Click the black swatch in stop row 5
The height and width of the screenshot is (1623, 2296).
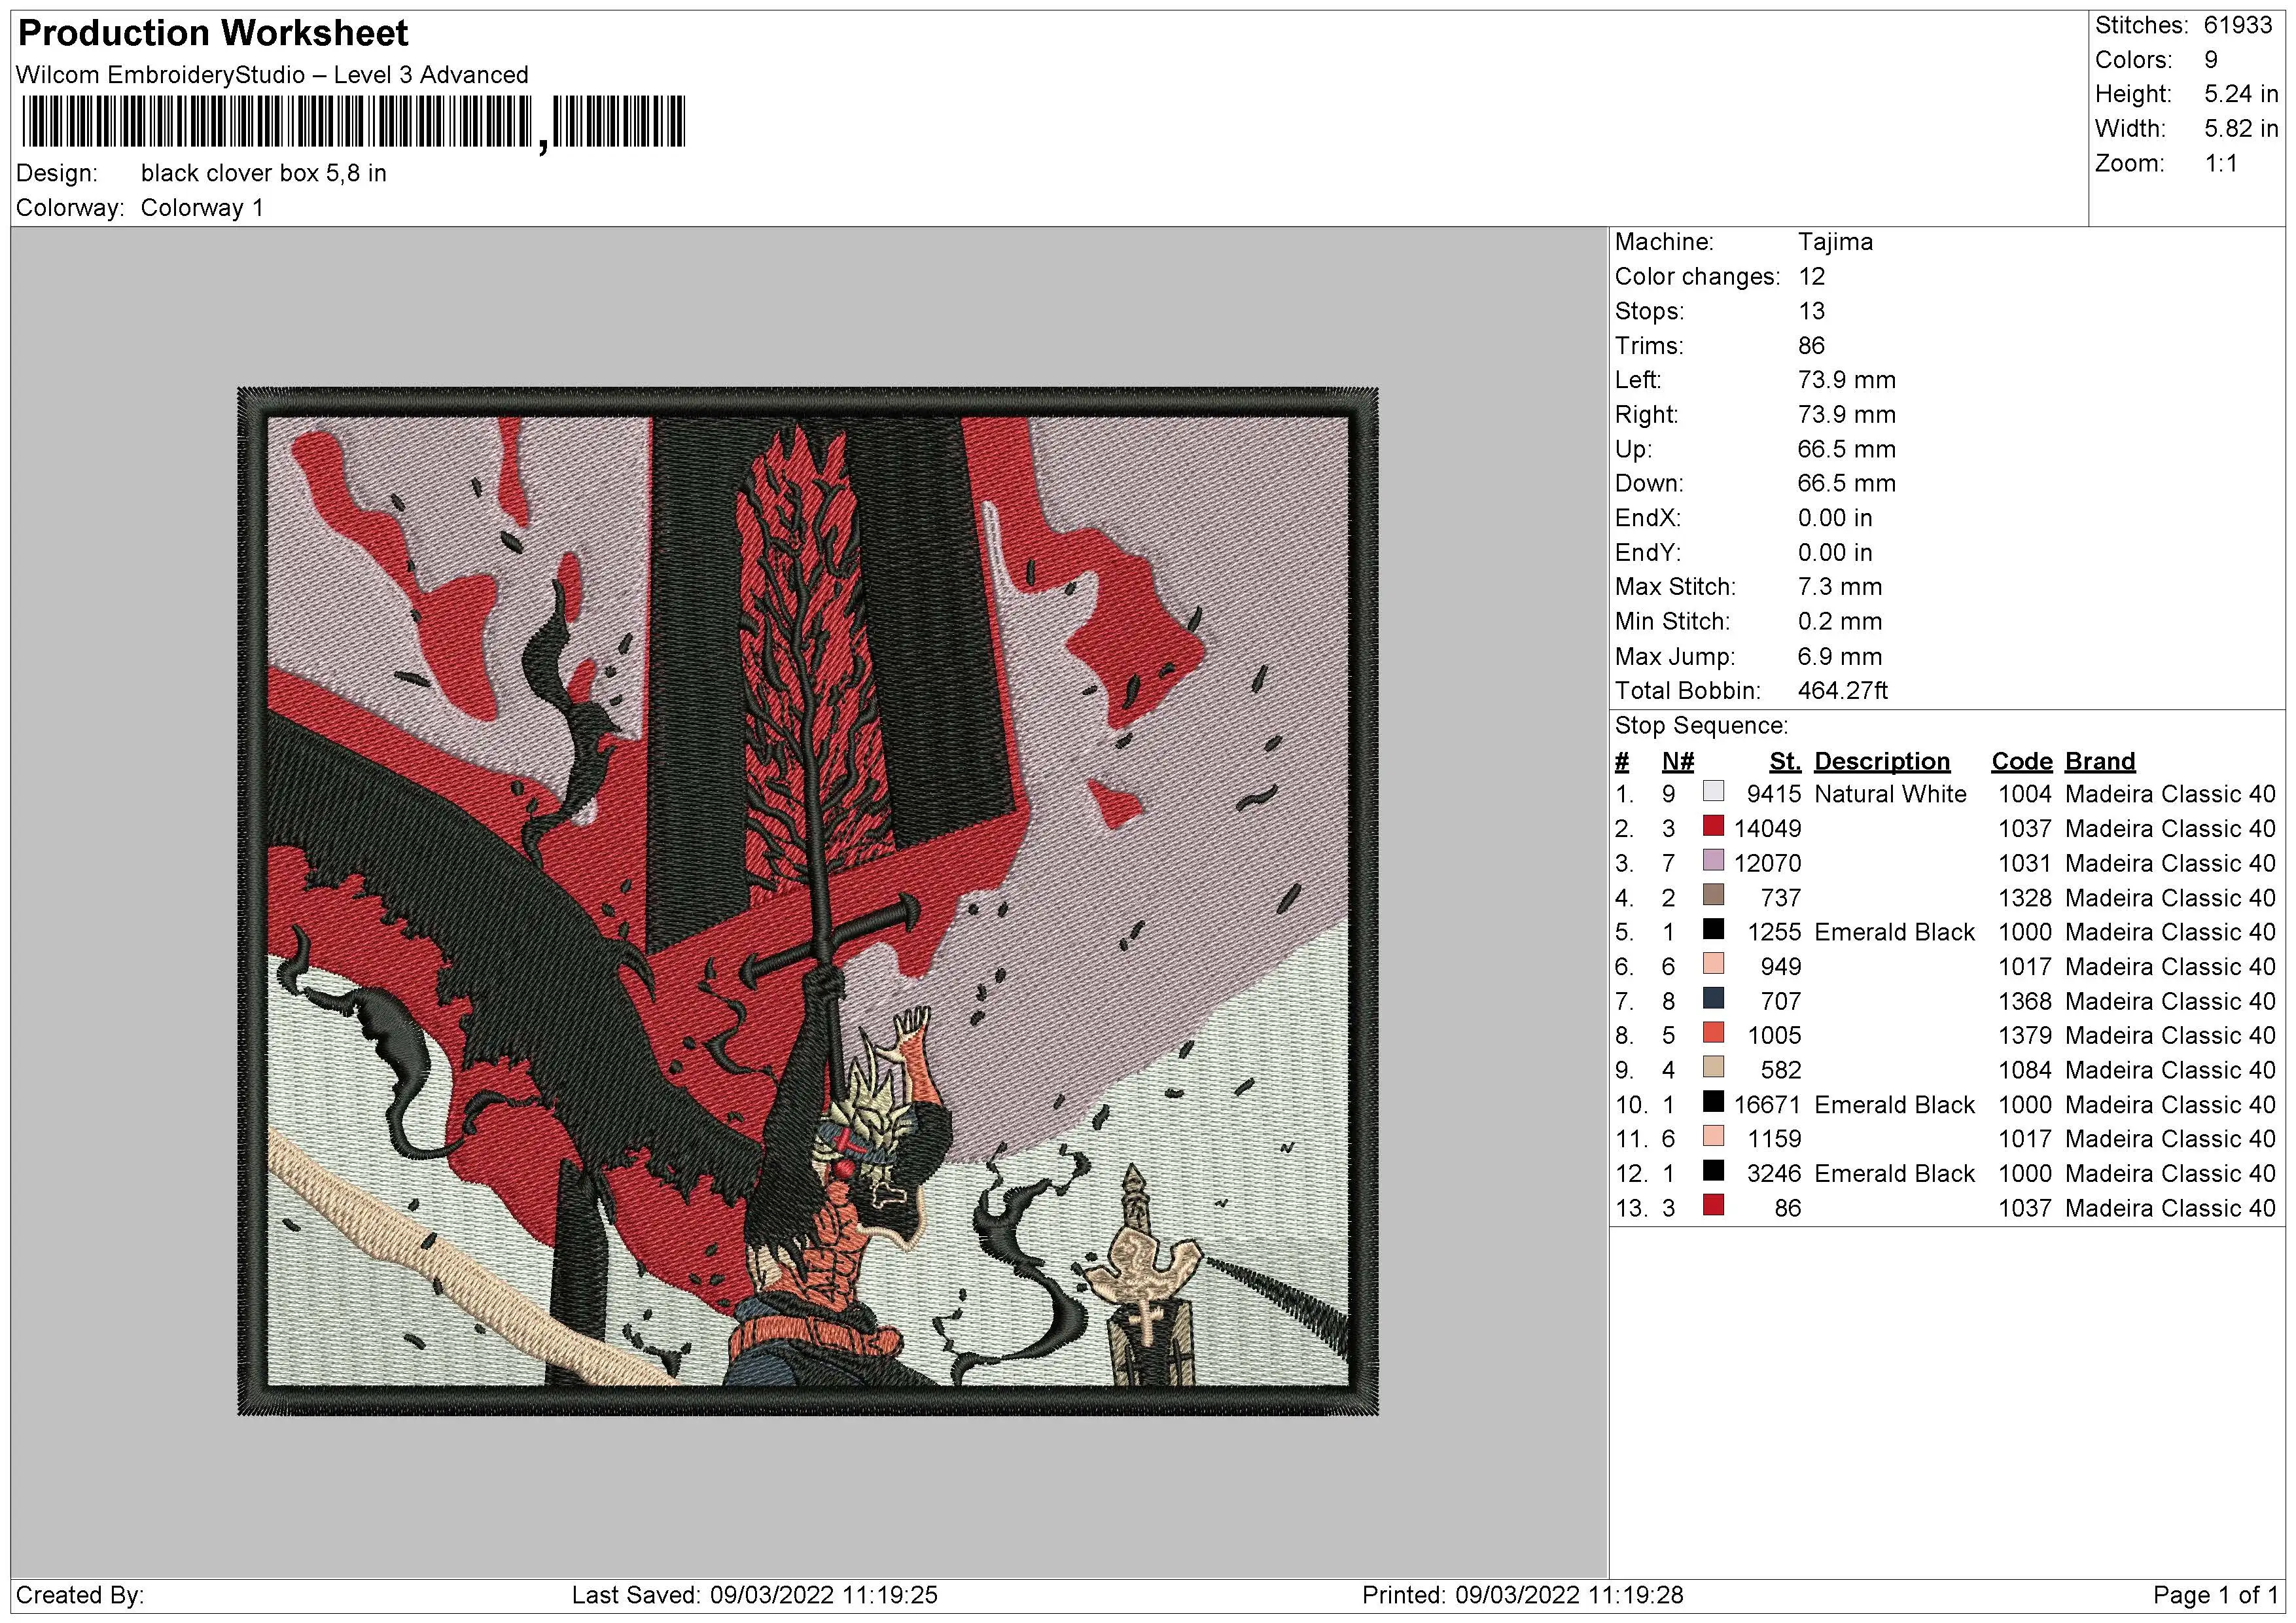(1713, 930)
